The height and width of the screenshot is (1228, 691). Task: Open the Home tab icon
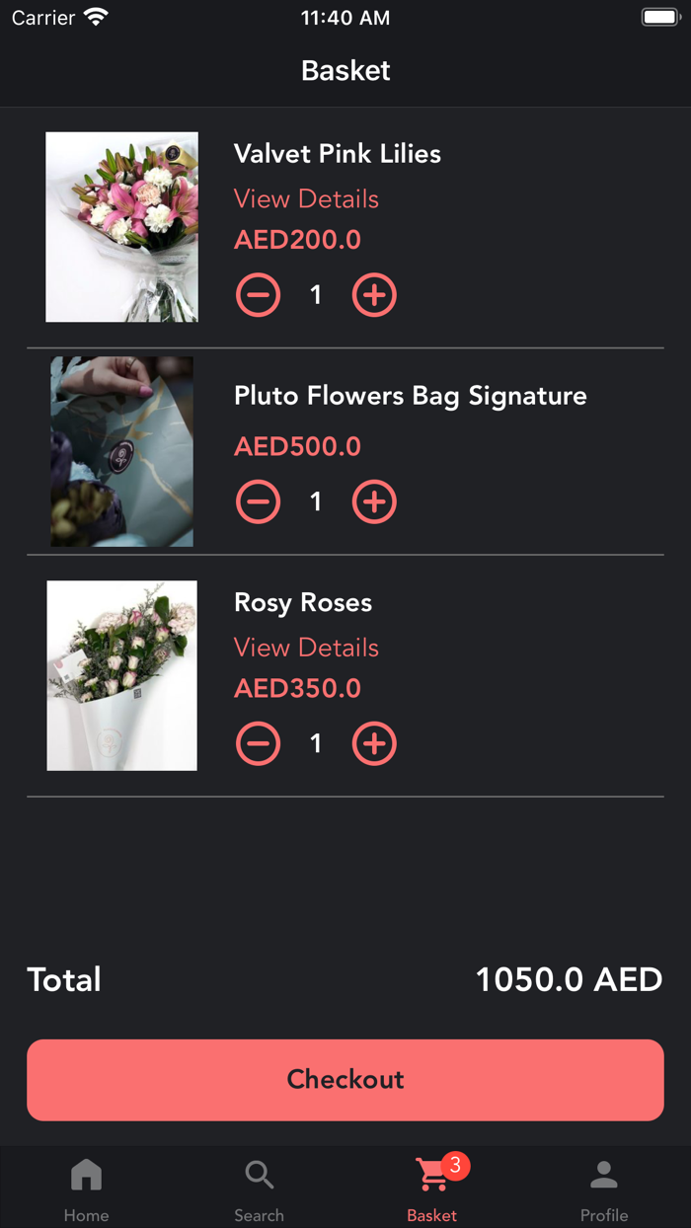tap(86, 1176)
